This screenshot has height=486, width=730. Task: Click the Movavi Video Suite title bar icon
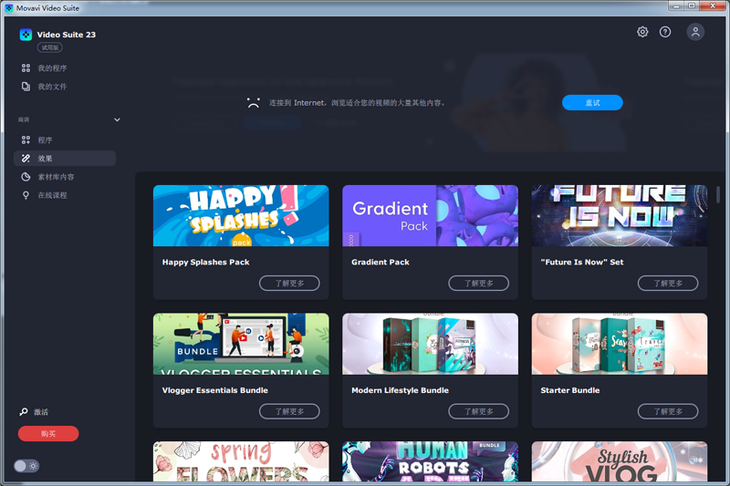[9, 8]
